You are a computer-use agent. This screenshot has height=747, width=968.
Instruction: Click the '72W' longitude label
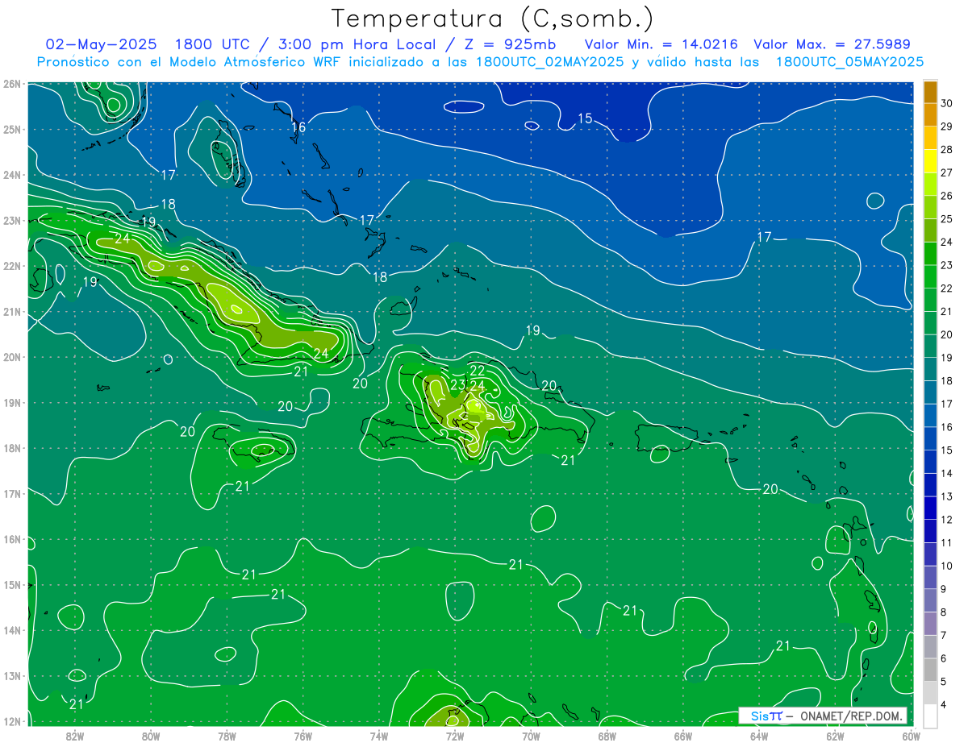click(x=455, y=736)
